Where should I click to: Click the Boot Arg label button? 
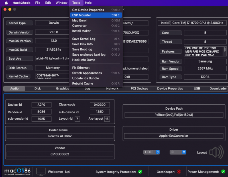[x=19, y=59]
